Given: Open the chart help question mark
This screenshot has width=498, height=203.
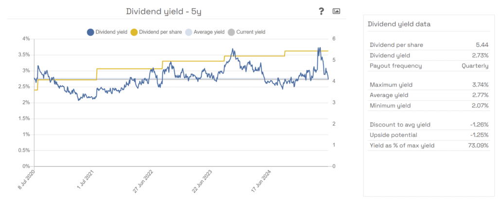Looking at the screenshot, I should (321, 11).
